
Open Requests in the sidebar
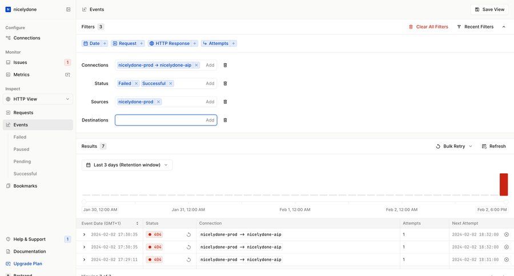pos(23,112)
